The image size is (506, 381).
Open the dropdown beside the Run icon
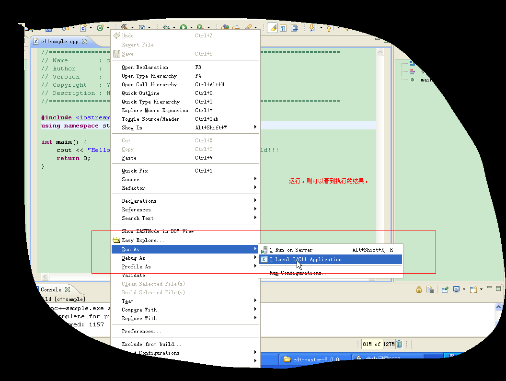[191, 27]
